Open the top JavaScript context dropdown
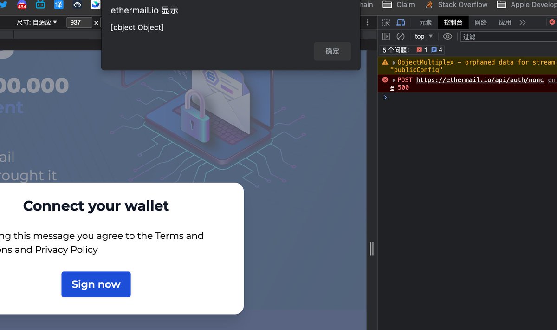The width and height of the screenshot is (557, 330). pyautogui.click(x=424, y=36)
